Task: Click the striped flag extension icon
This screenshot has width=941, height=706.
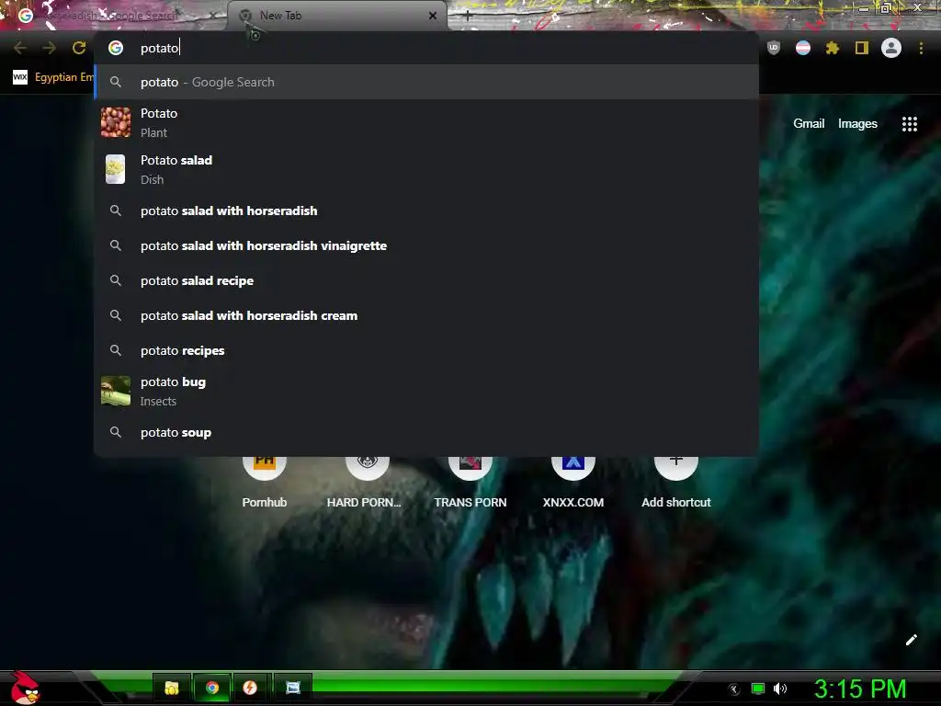Action: point(803,48)
